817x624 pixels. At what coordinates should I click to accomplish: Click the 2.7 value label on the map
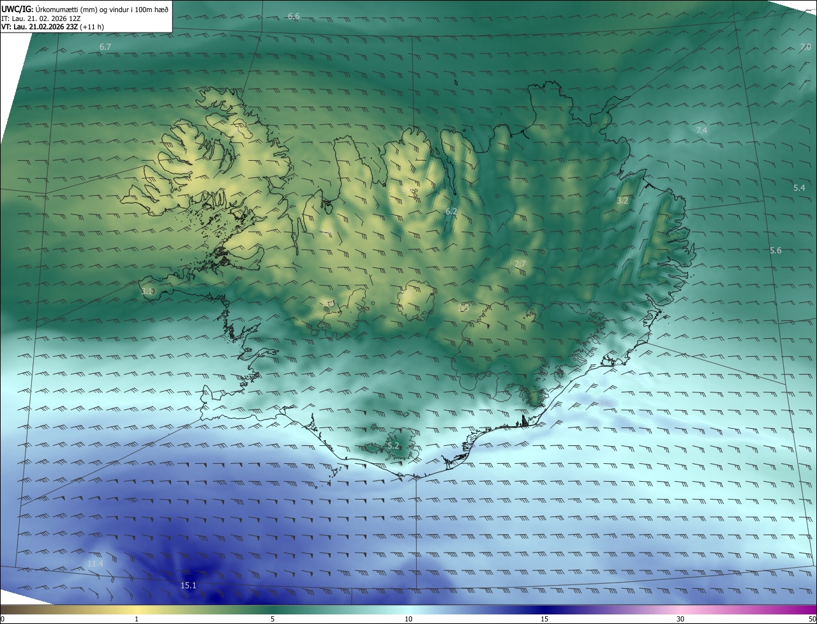click(x=520, y=264)
